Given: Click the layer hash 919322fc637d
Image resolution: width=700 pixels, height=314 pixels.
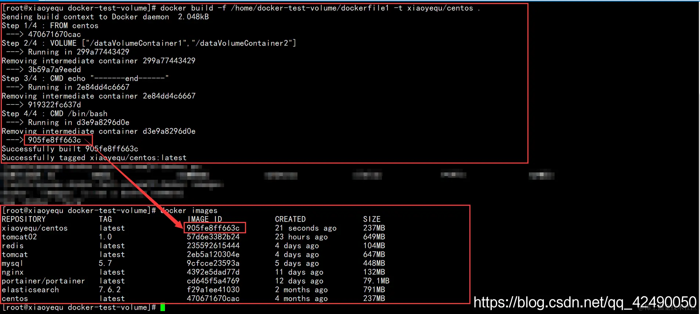Looking at the screenshot, I should coord(54,105).
